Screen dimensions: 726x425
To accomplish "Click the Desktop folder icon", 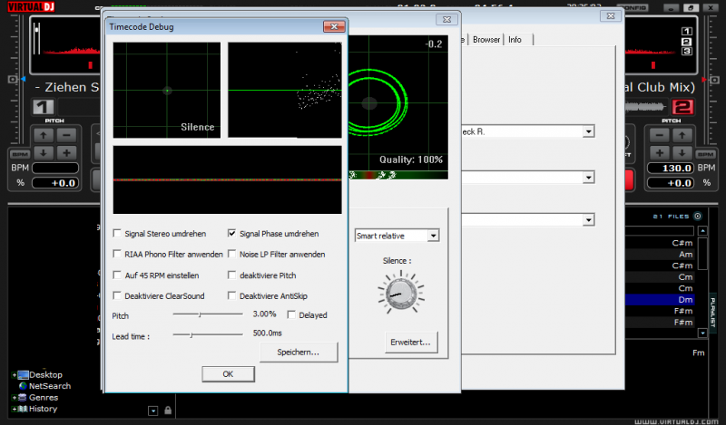I will pos(24,374).
